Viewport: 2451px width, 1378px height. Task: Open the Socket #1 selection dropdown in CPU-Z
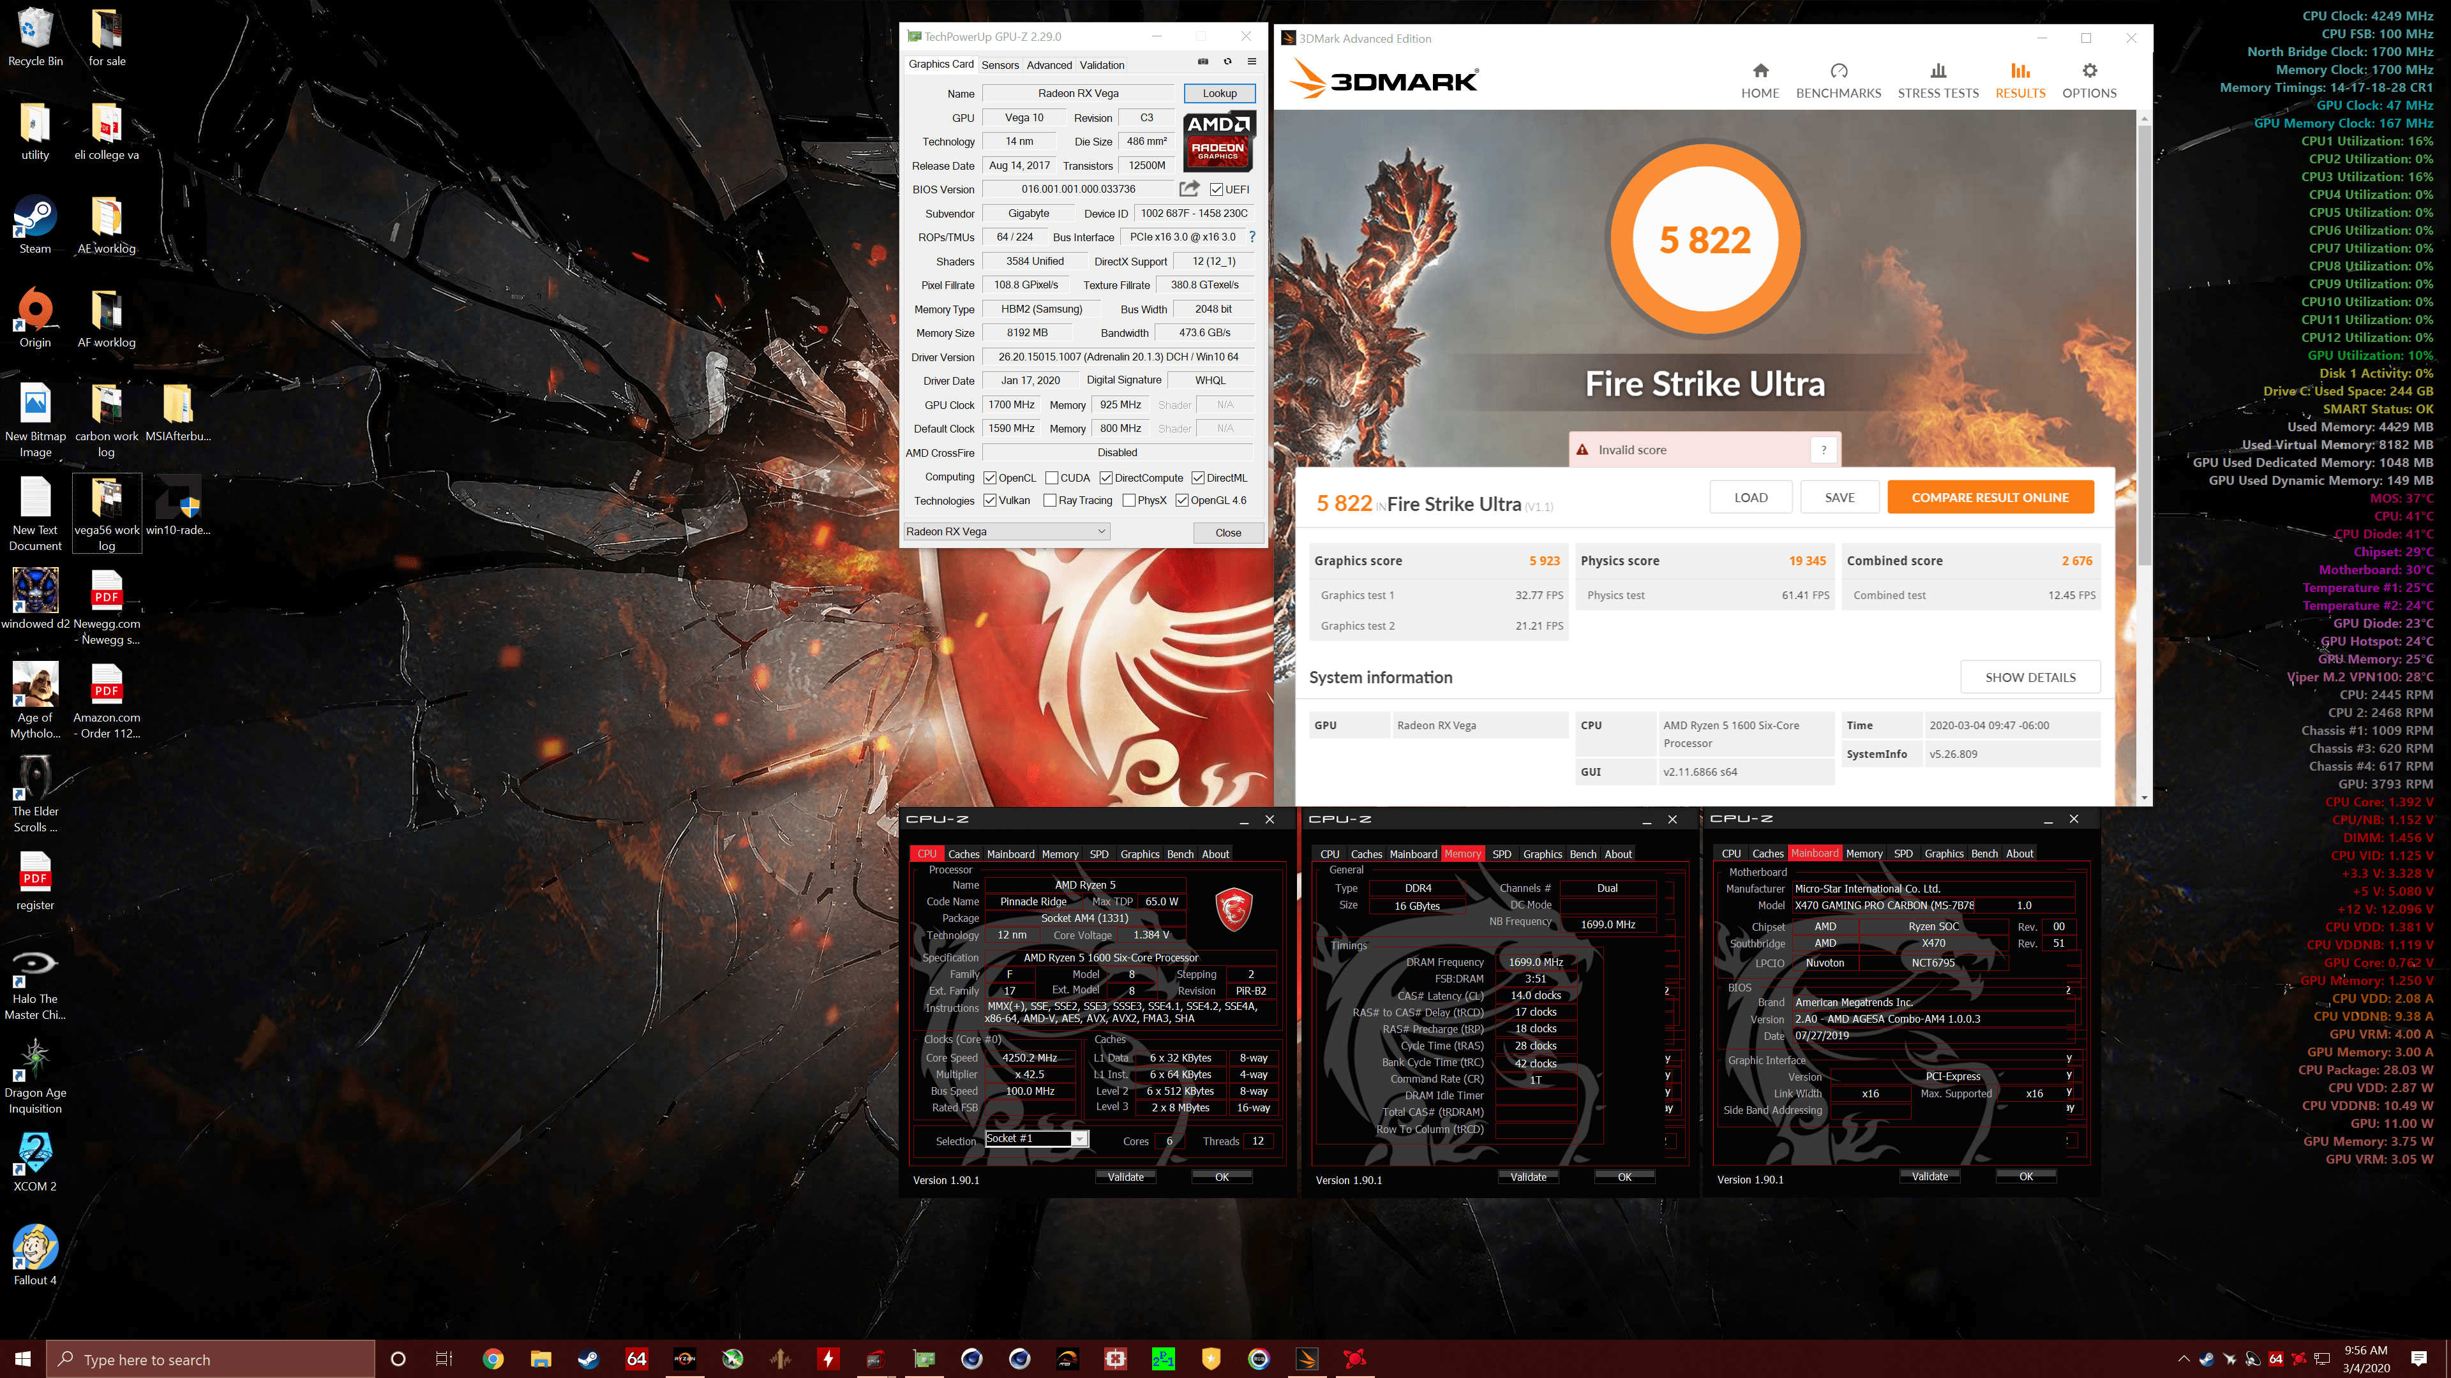(x=1079, y=1138)
